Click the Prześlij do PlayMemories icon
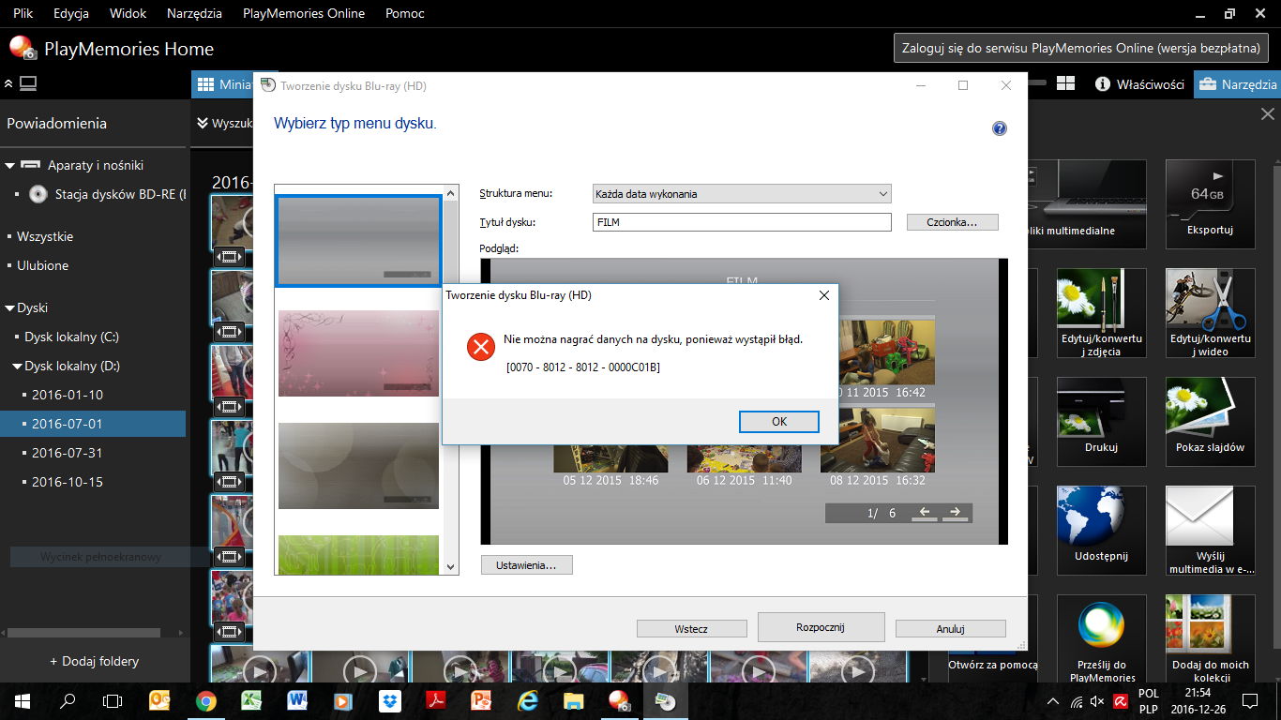 pyautogui.click(x=1101, y=628)
